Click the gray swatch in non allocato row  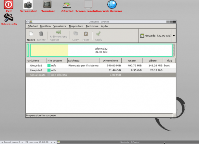[x=49, y=75]
